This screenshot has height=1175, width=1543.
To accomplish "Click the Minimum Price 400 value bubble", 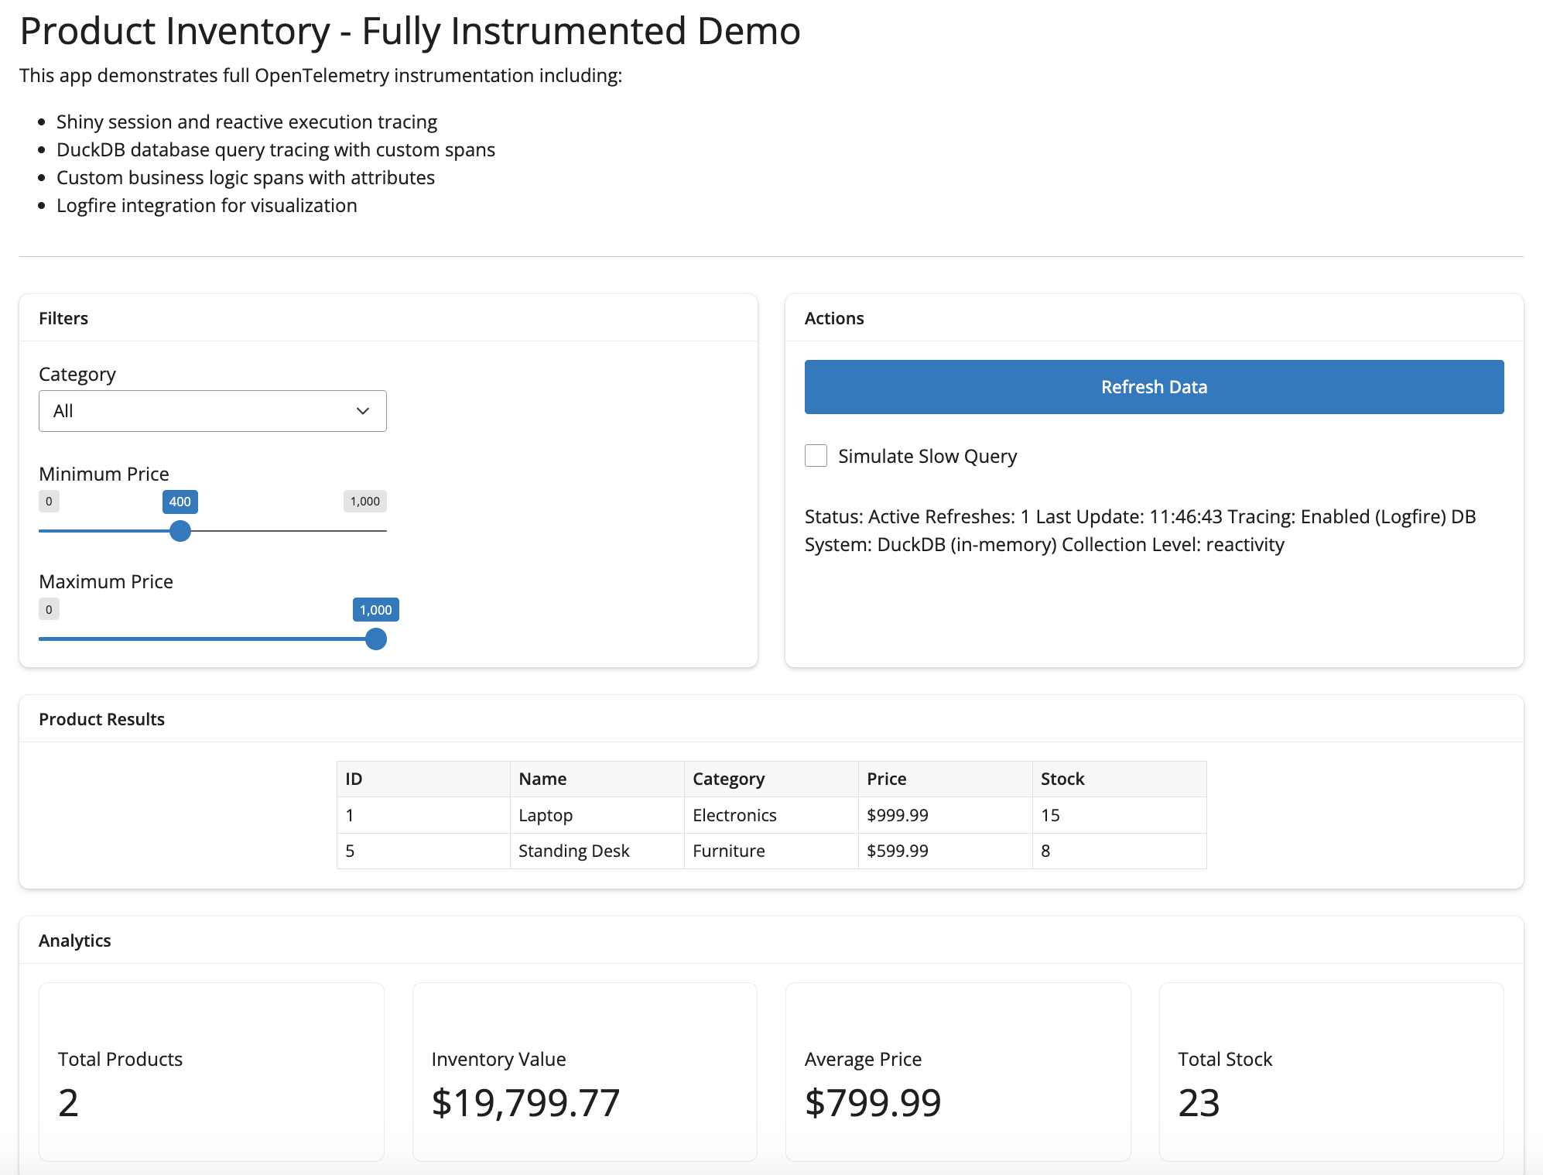I will (x=180, y=502).
